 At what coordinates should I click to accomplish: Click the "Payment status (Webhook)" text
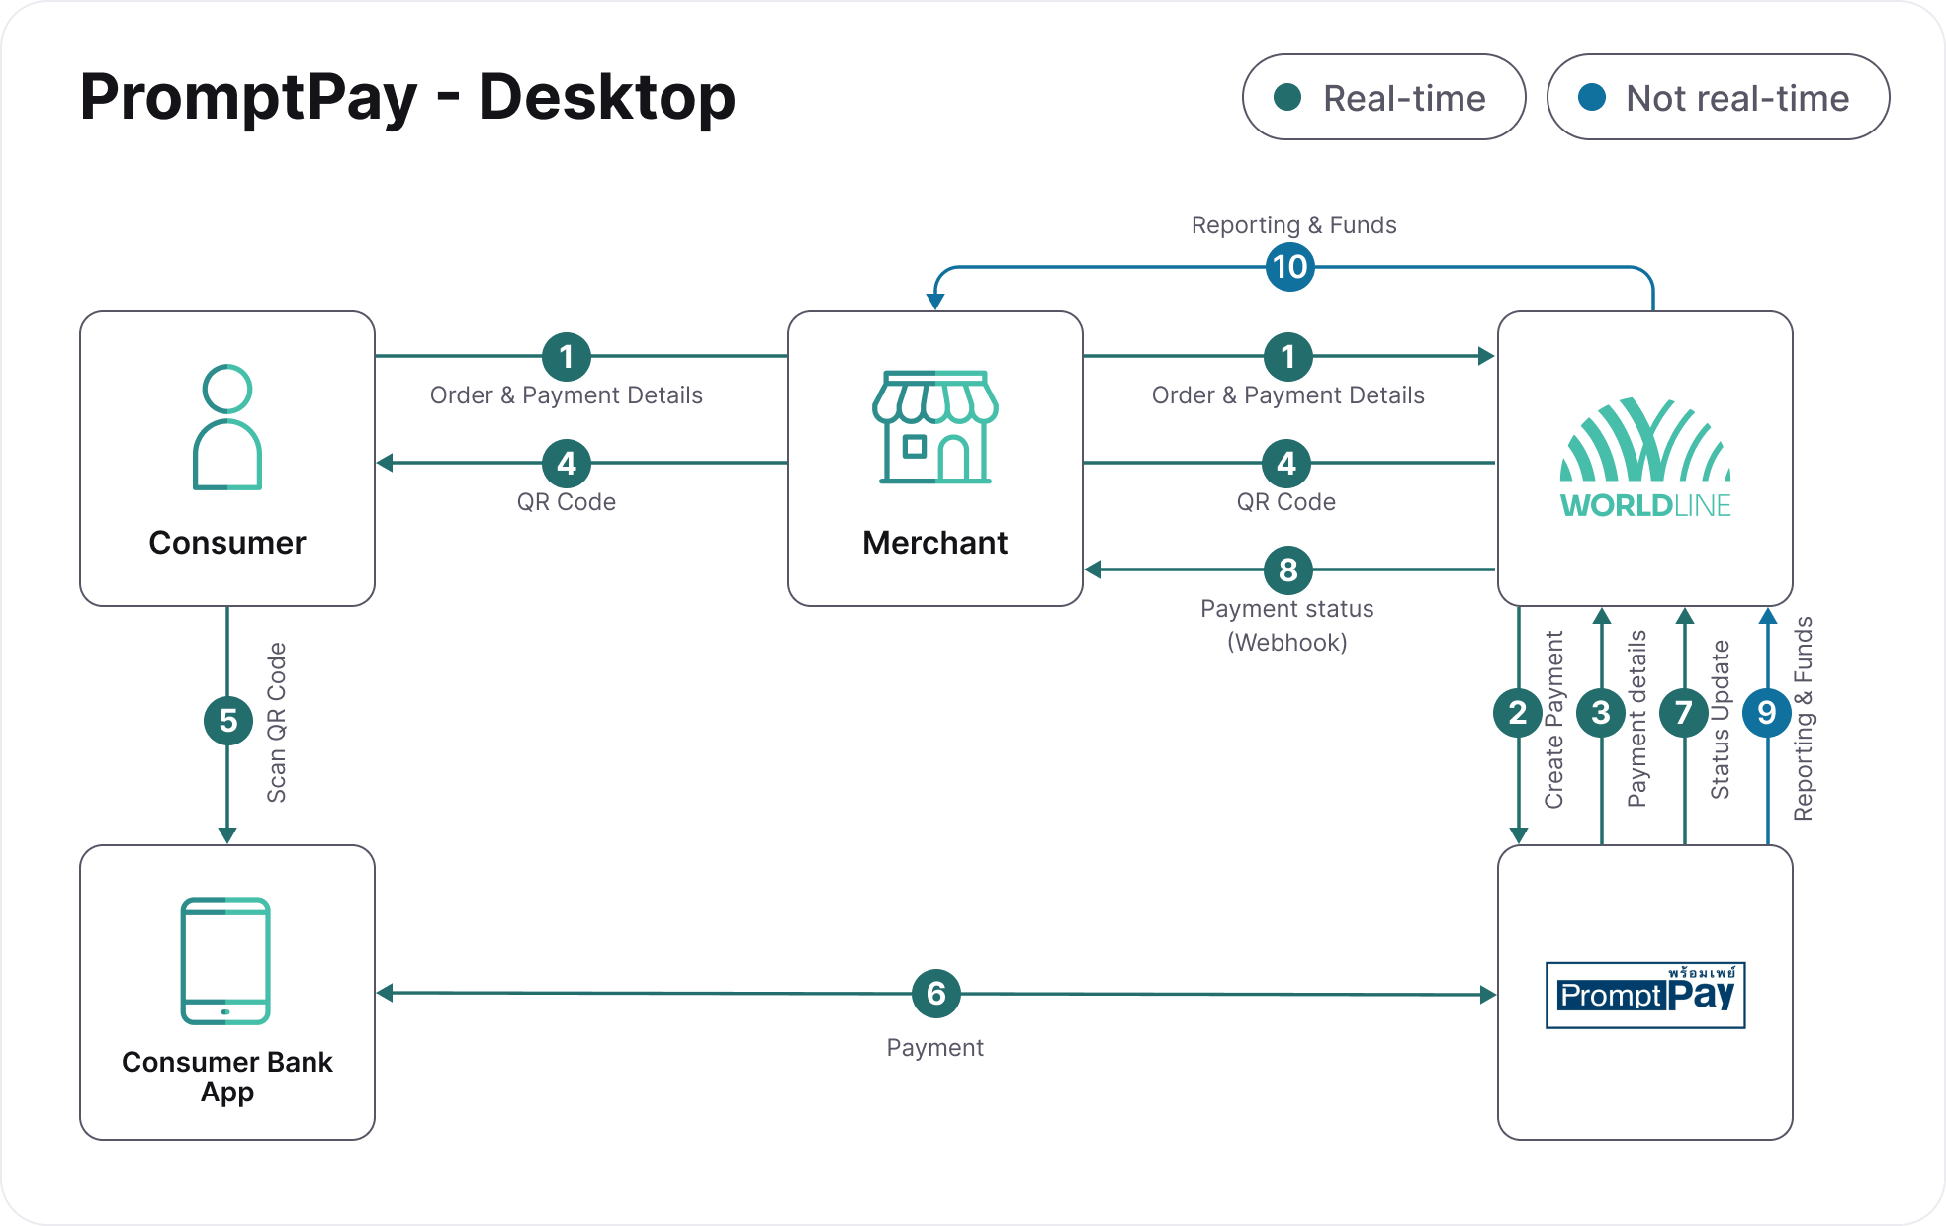point(1287,626)
